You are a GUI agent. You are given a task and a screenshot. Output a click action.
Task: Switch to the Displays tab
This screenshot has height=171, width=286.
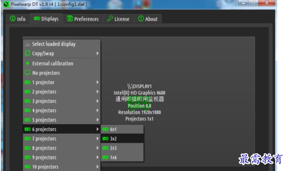pyautogui.click(x=46, y=19)
